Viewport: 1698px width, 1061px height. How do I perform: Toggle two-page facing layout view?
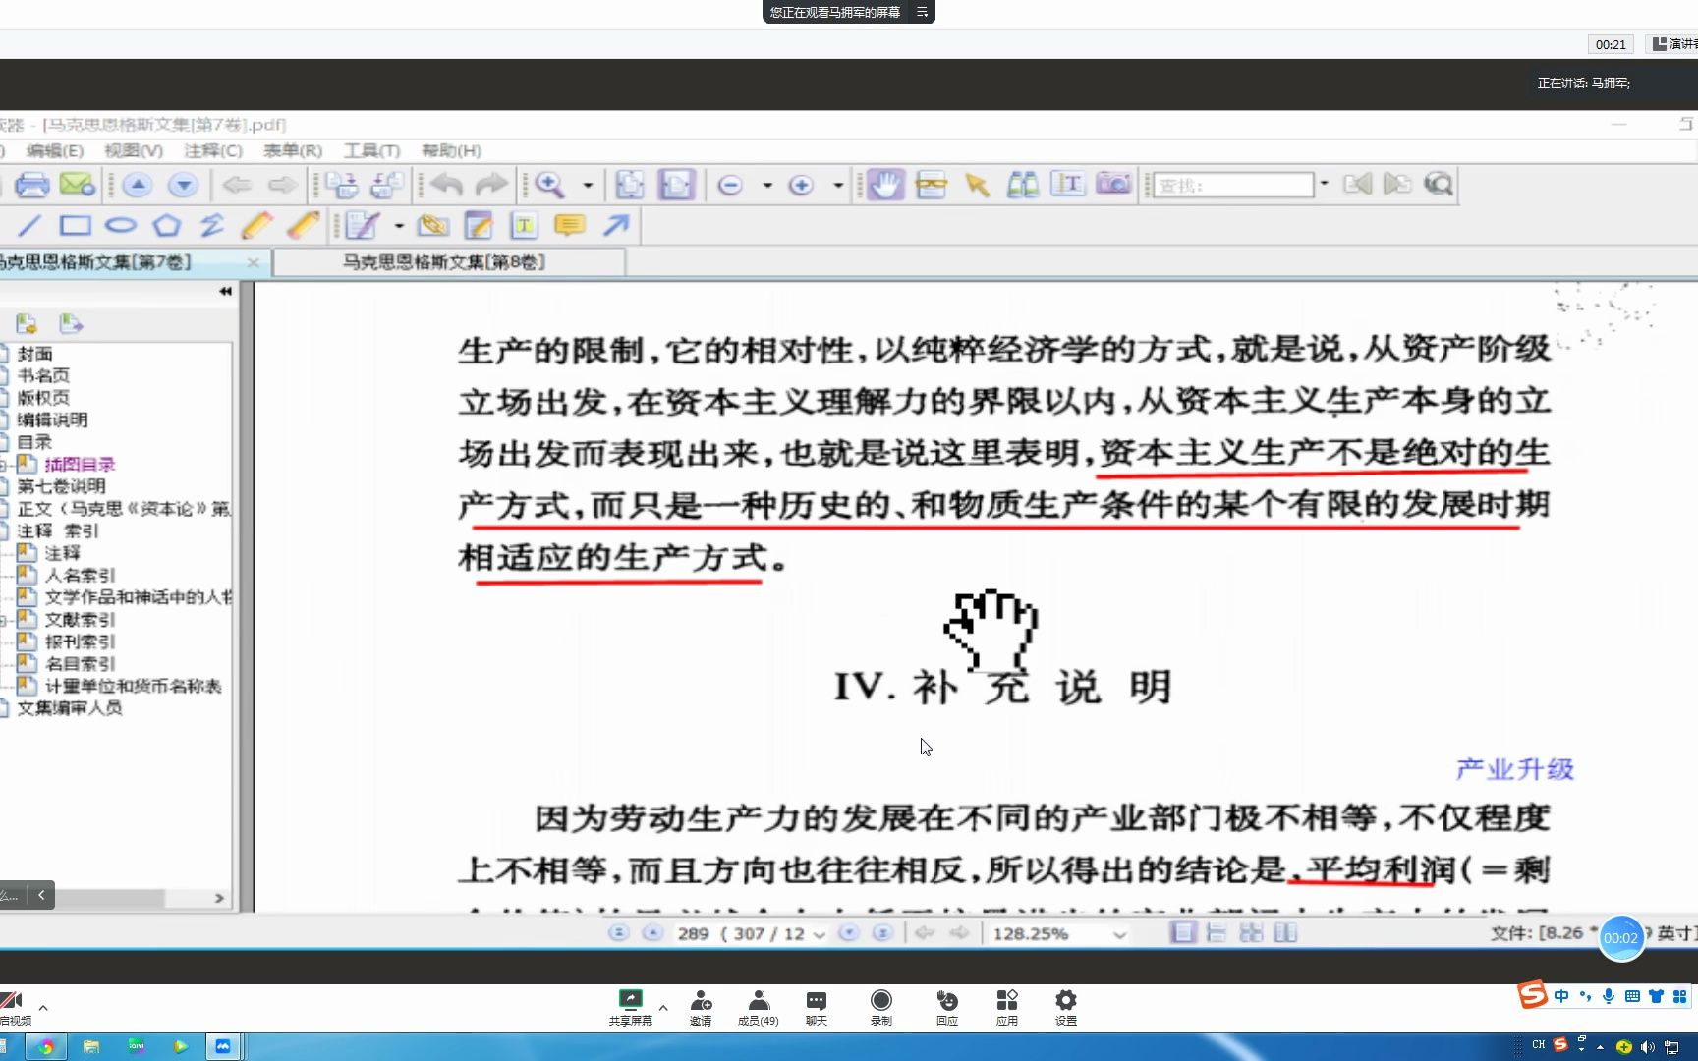point(1284,933)
